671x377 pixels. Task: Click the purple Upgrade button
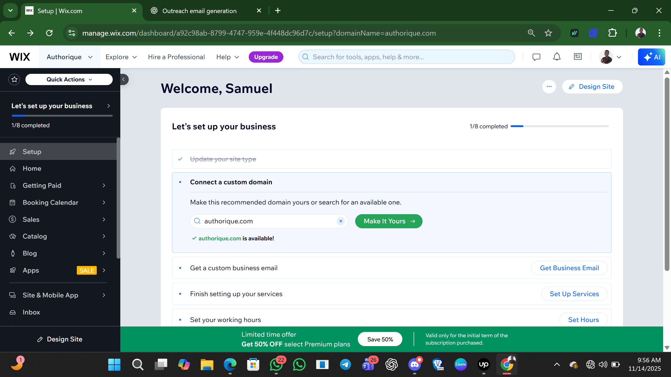266,57
